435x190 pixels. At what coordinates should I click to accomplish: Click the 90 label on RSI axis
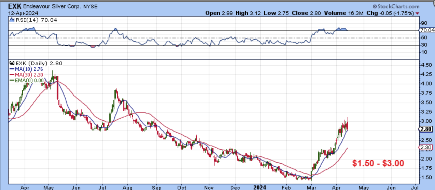pyautogui.click(x=424, y=23)
